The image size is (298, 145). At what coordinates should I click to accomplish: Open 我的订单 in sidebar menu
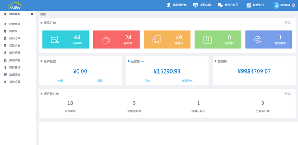15,39
